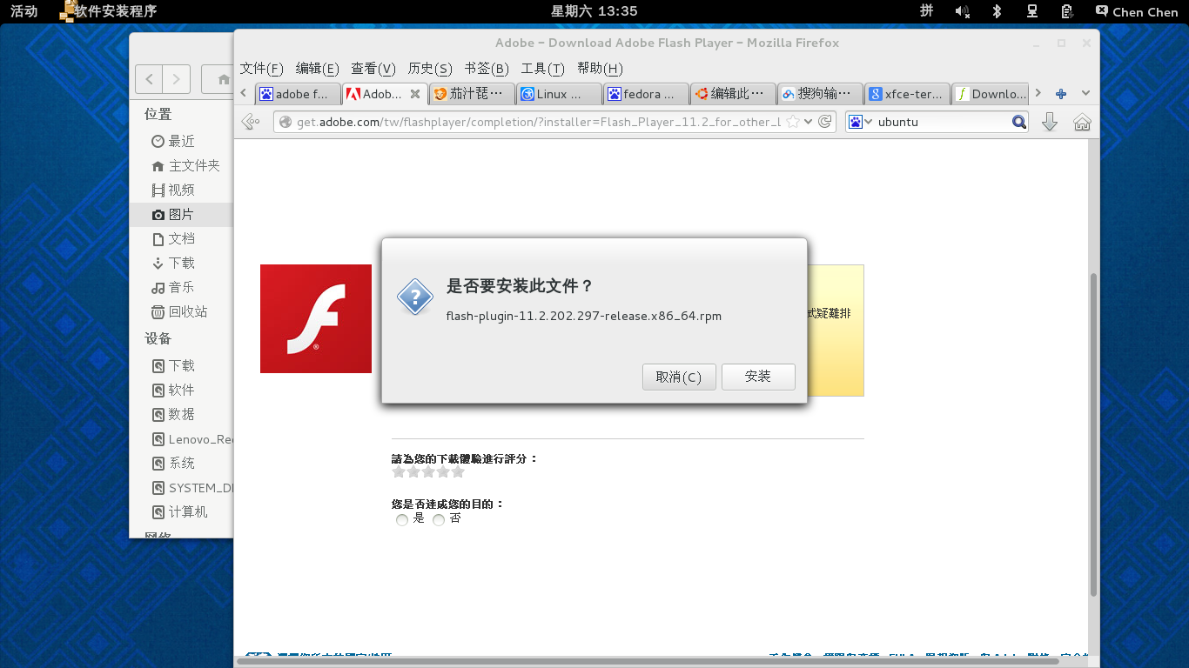Click the Firefox back navigation button
Image resolution: width=1189 pixels, height=668 pixels.
coord(251,122)
